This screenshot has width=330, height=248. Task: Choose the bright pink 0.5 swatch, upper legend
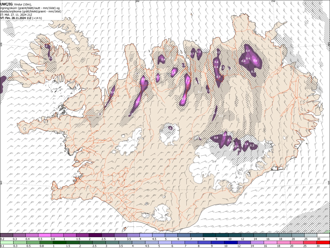pyautogui.click(x=44, y=235)
